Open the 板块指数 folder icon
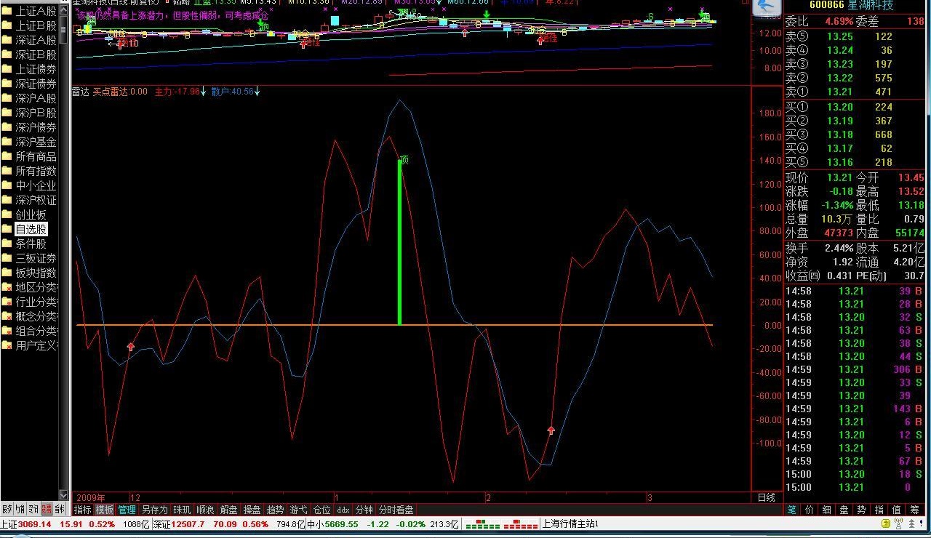This screenshot has width=931, height=538. (7, 273)
